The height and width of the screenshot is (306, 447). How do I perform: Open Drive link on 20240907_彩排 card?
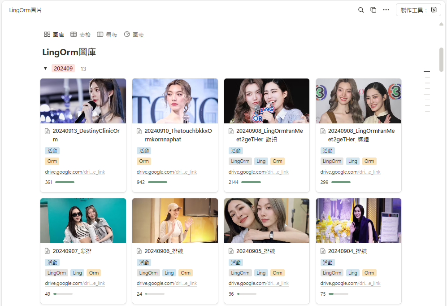tap(75, 283)
